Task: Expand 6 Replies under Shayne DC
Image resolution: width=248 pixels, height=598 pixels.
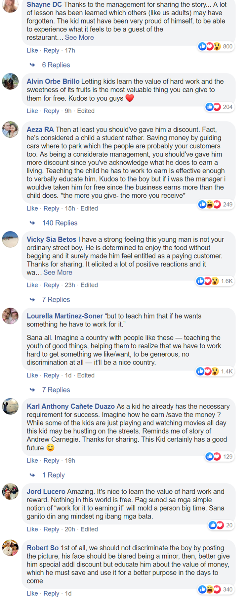Action: tap(56, 65)
